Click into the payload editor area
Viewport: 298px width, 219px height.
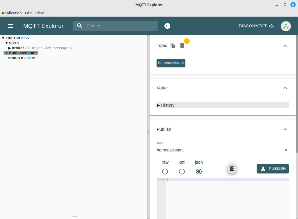(x=227, y=198)
